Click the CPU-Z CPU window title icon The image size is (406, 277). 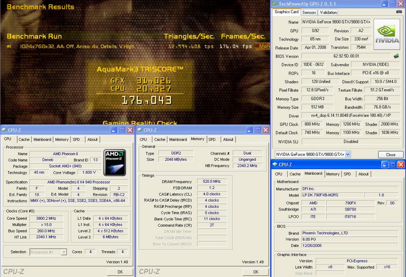[x=4, y=130]
